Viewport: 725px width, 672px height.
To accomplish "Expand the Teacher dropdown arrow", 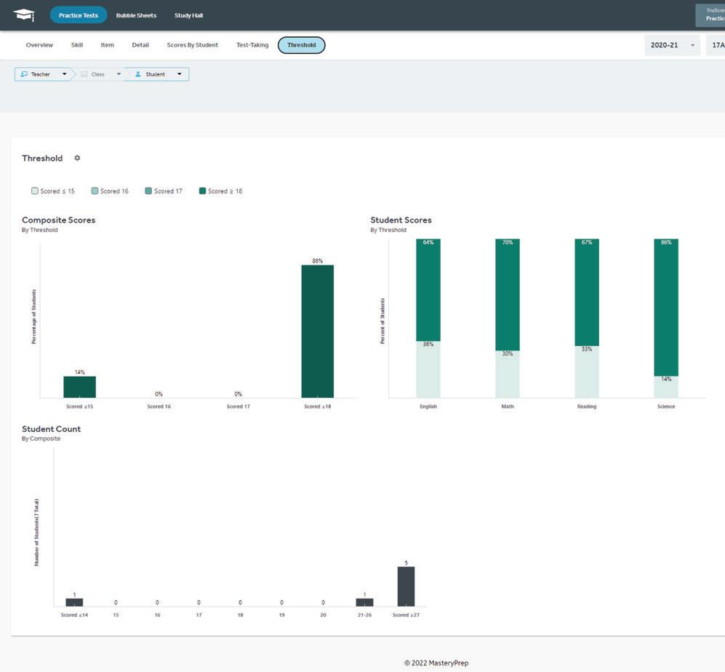I will tap(64, 74).
